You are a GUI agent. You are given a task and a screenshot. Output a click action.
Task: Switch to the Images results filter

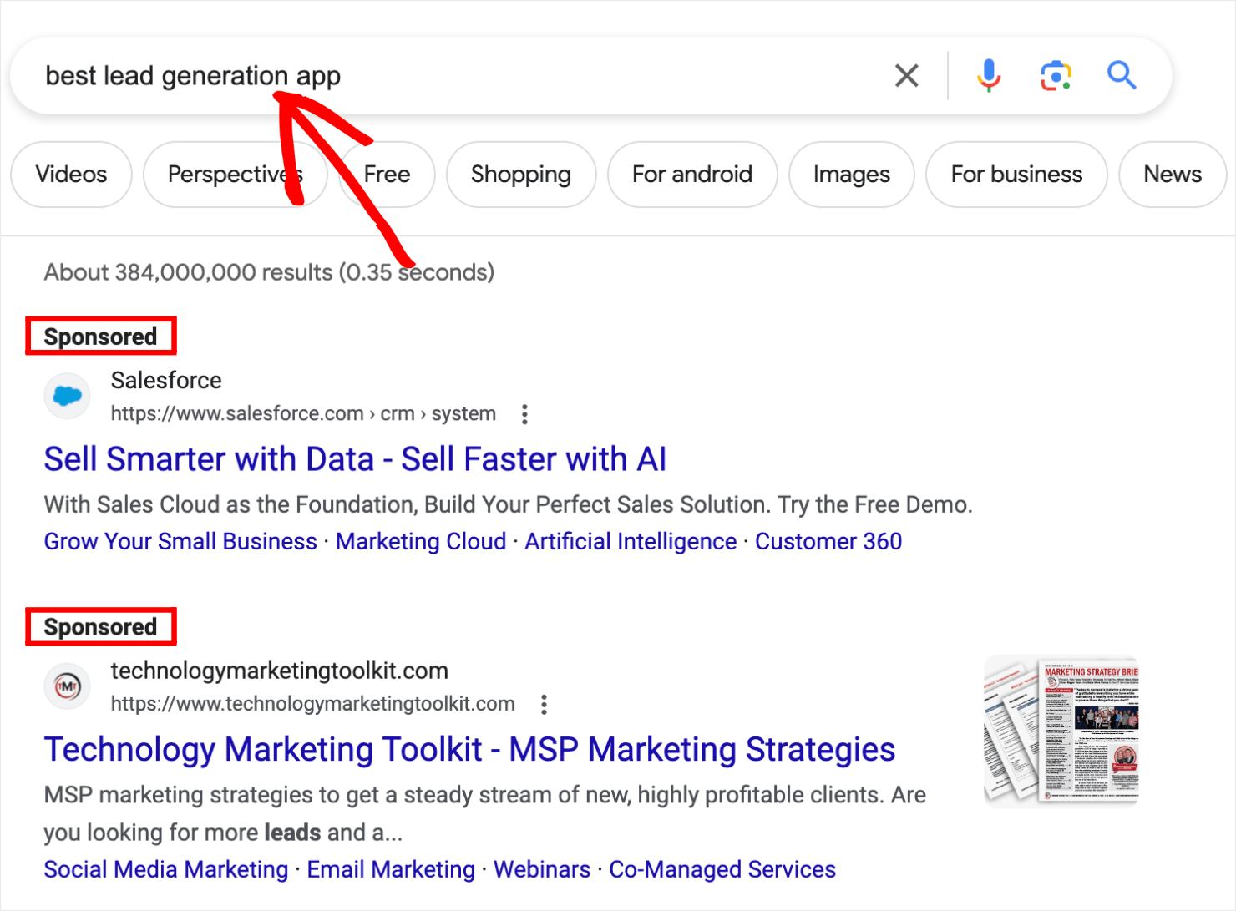851,175
